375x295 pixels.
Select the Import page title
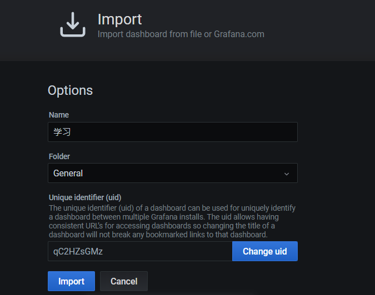tap(119, 19)
